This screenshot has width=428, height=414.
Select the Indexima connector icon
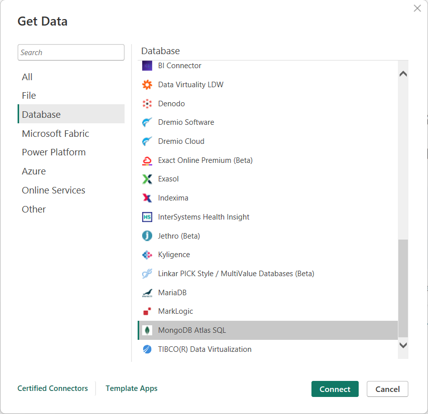(146, 197)
